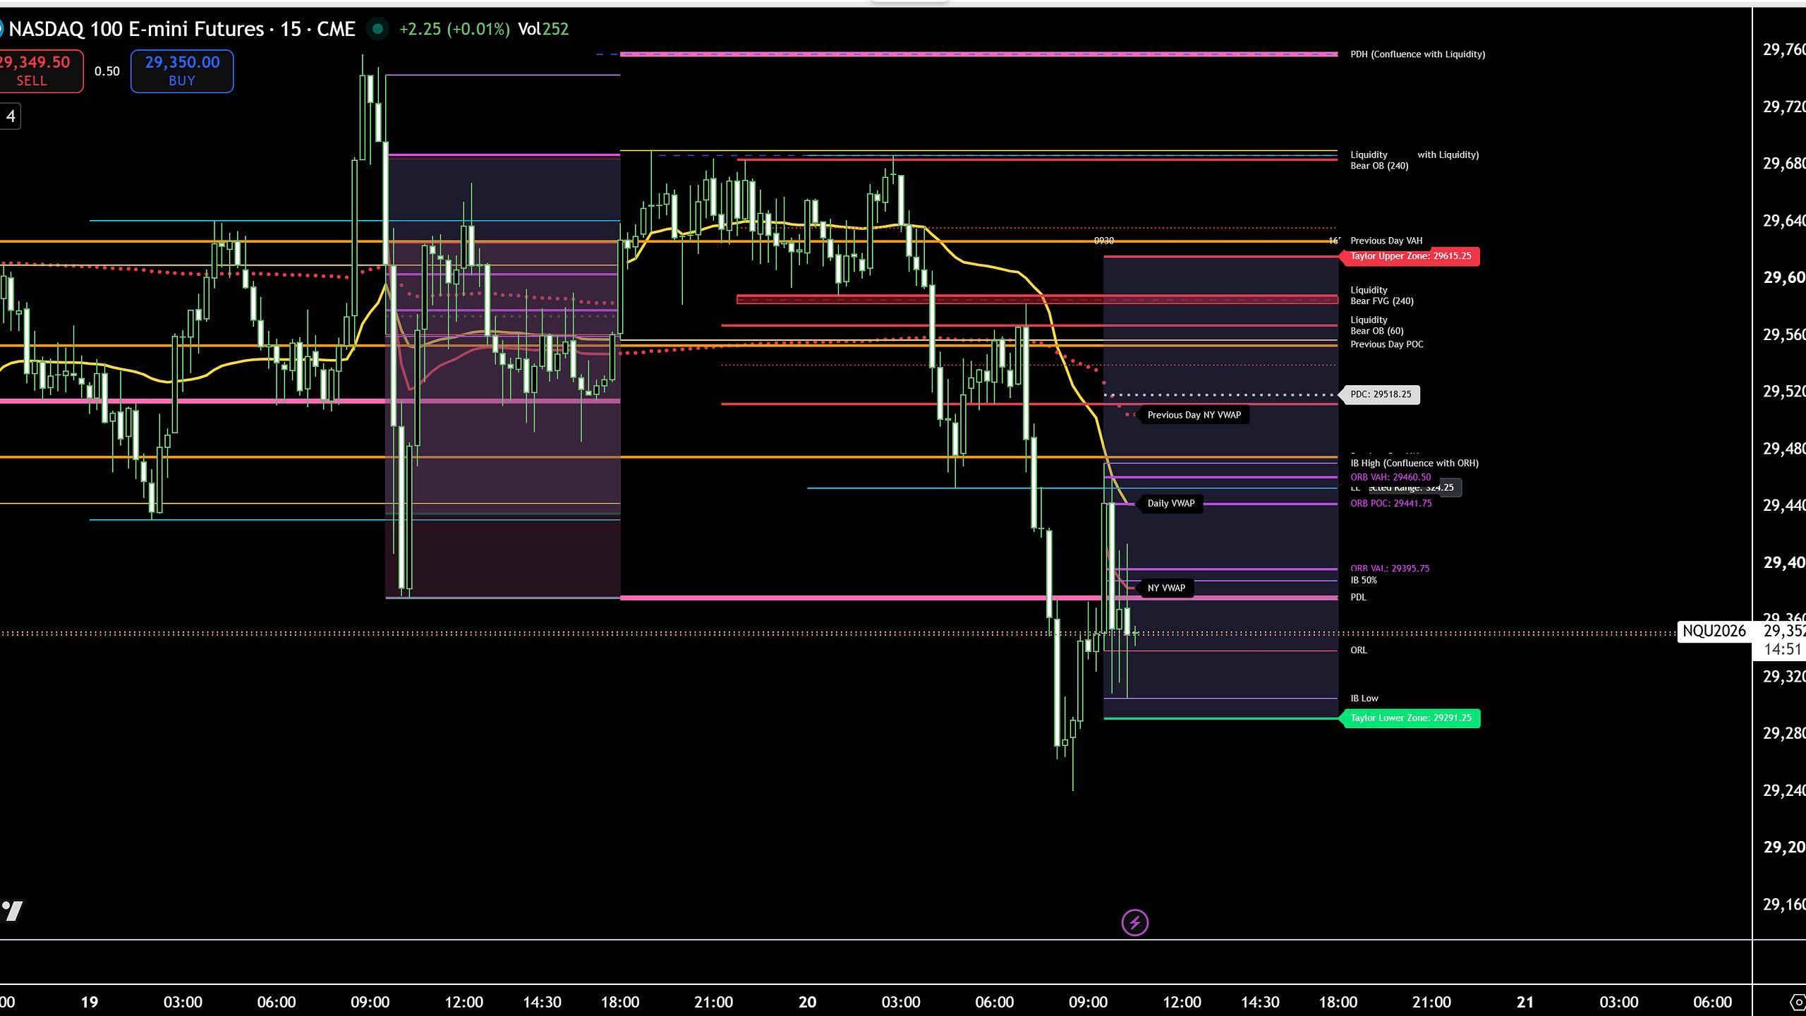Click the ORB VAH: 29460.50 label
The width and height of the screenshot is (1806, 1016).
1390,478
